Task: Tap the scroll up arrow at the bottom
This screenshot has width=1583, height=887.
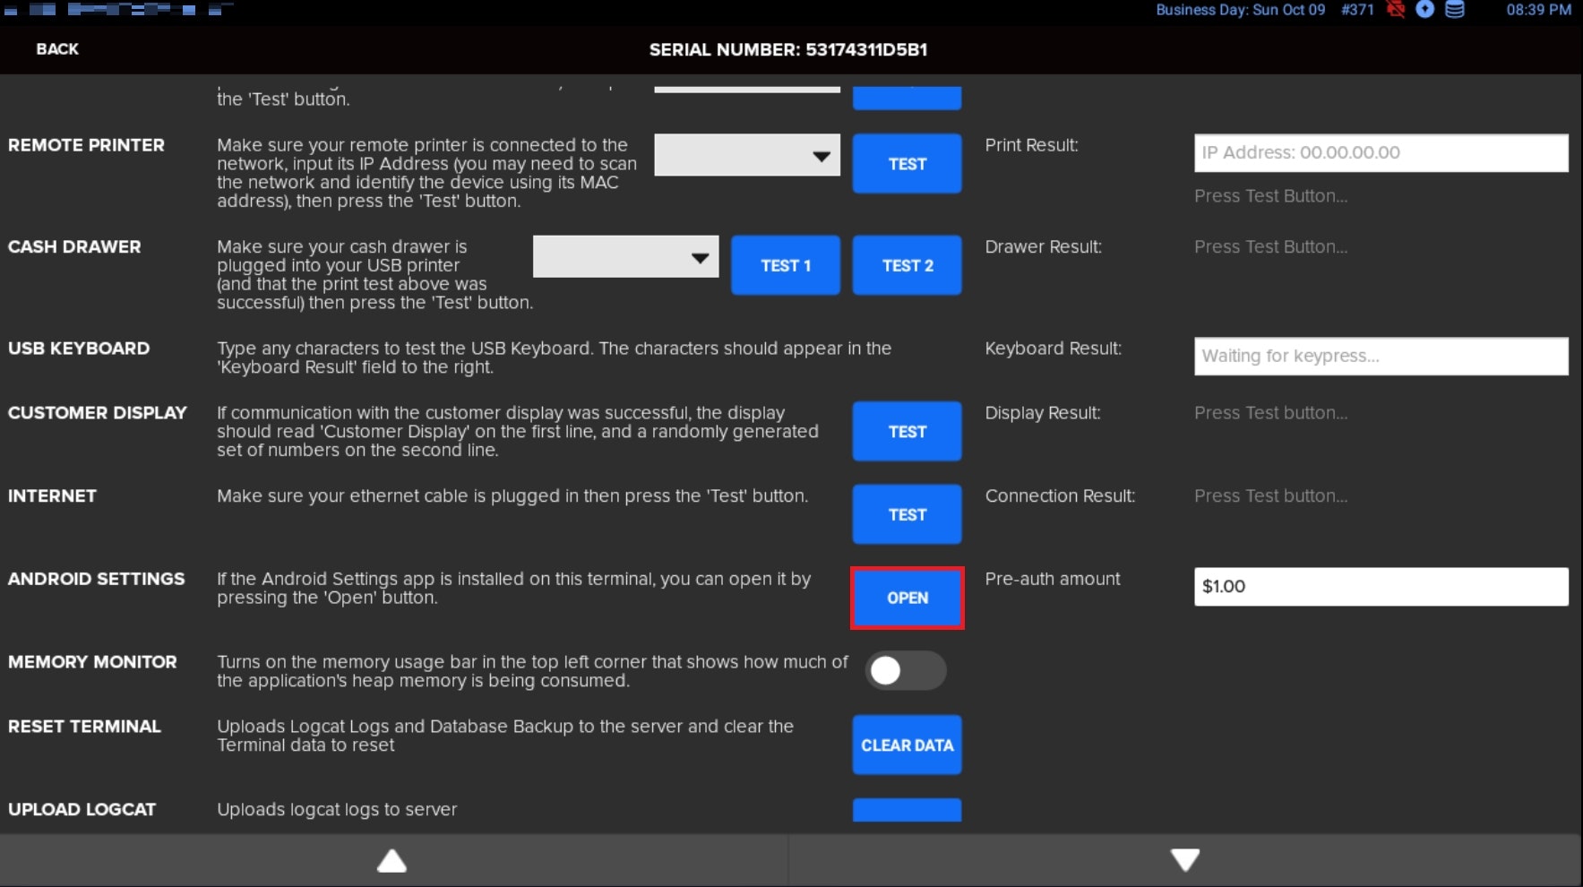Action: pos(392,861)
